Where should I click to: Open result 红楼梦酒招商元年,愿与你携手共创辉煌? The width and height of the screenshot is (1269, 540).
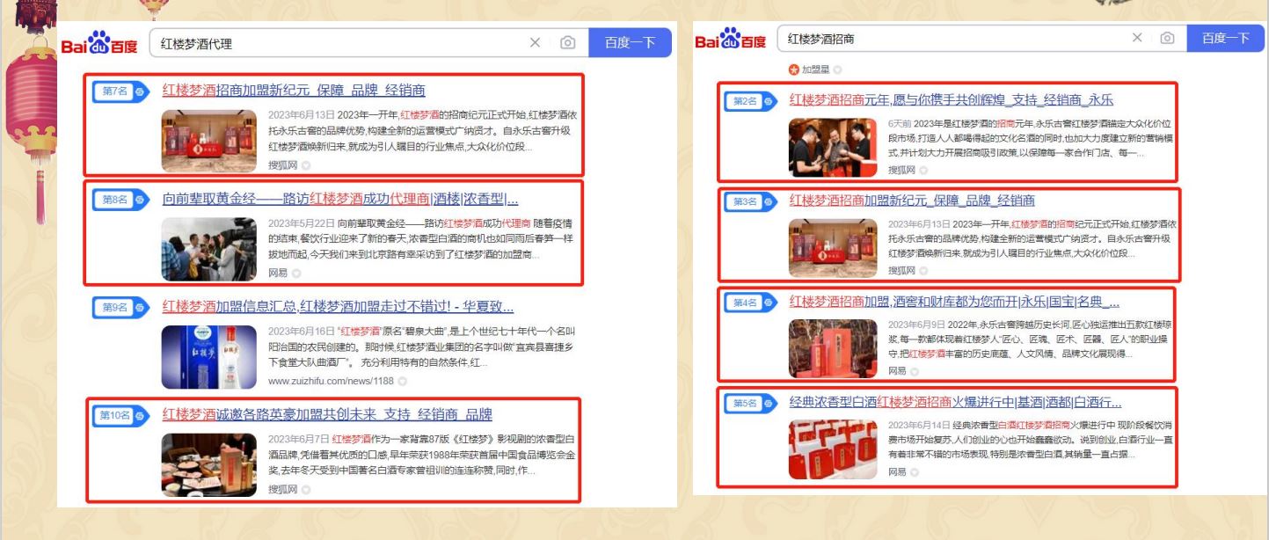(952, 100)
